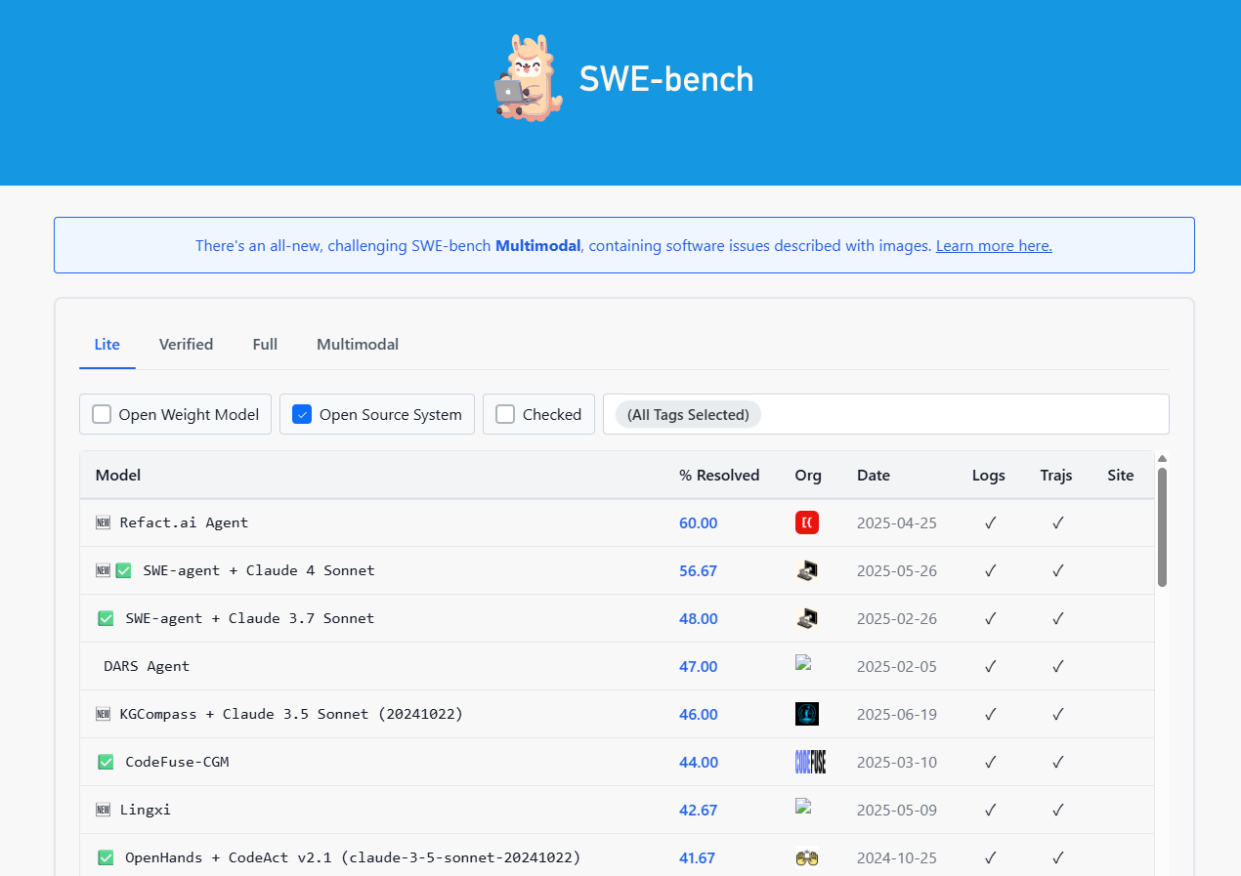The height and width of the screenshot is (876, 1241).
Task: Open Logs checkmark for OpenHands + CodeAct row
Action: pyautogui.click(x=990, y=857)
